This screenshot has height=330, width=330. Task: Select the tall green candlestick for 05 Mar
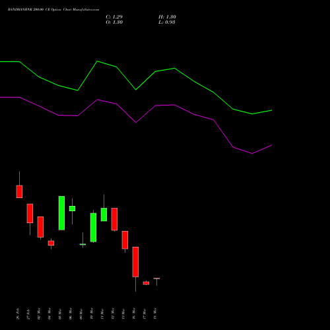pos(61,213)
